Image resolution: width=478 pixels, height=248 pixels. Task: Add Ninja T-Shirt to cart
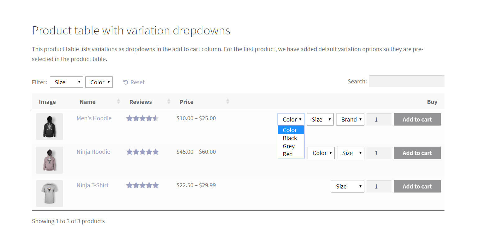[417, 187]
